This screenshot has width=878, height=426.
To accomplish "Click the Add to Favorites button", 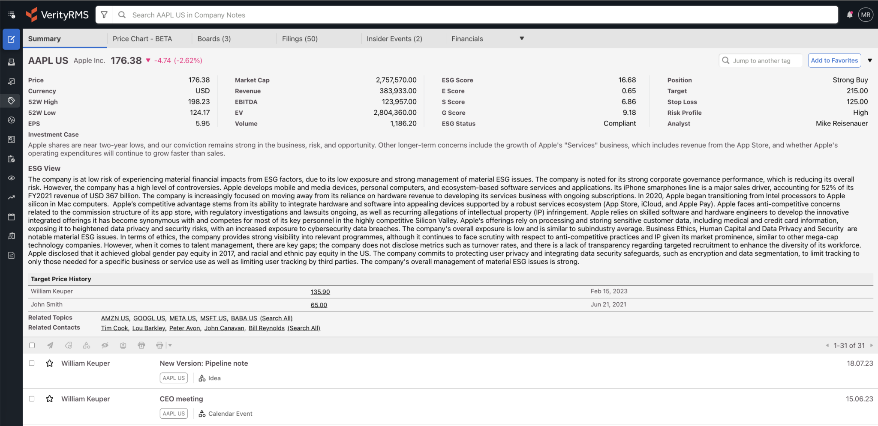I will 834,60.
